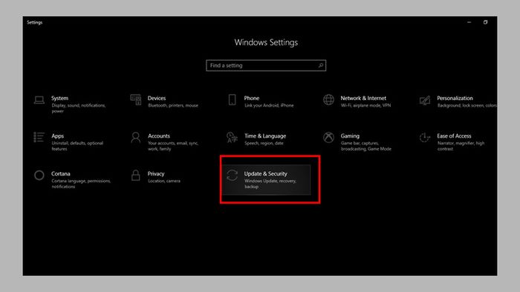
Task: Click the System laptop icon
Action: 39,100
